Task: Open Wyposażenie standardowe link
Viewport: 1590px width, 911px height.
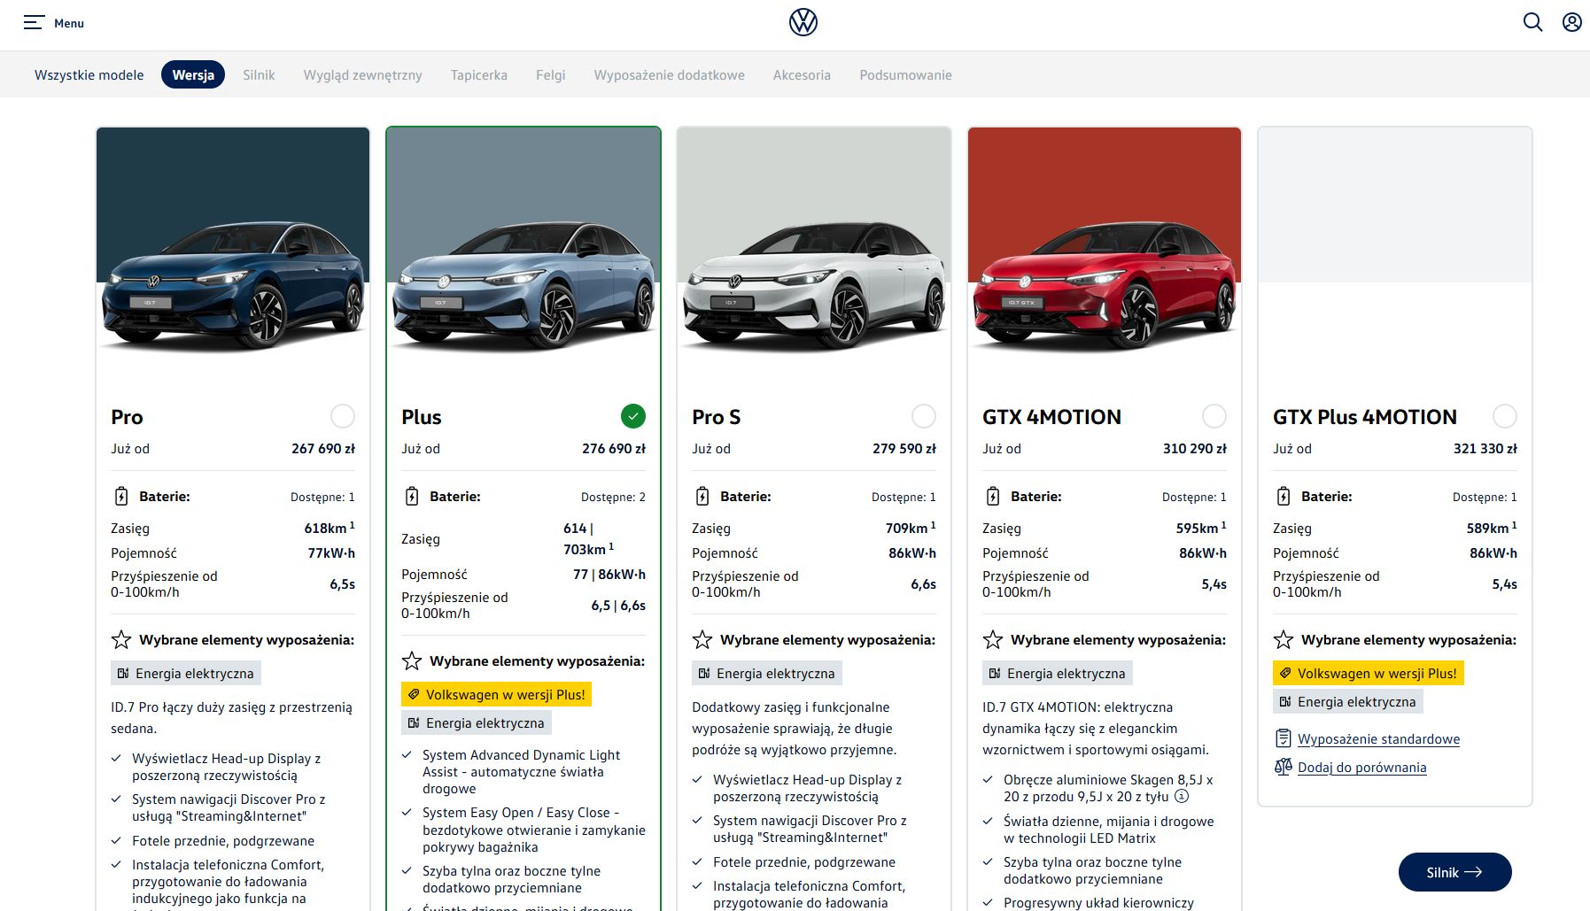Action: pos(1378,739)
